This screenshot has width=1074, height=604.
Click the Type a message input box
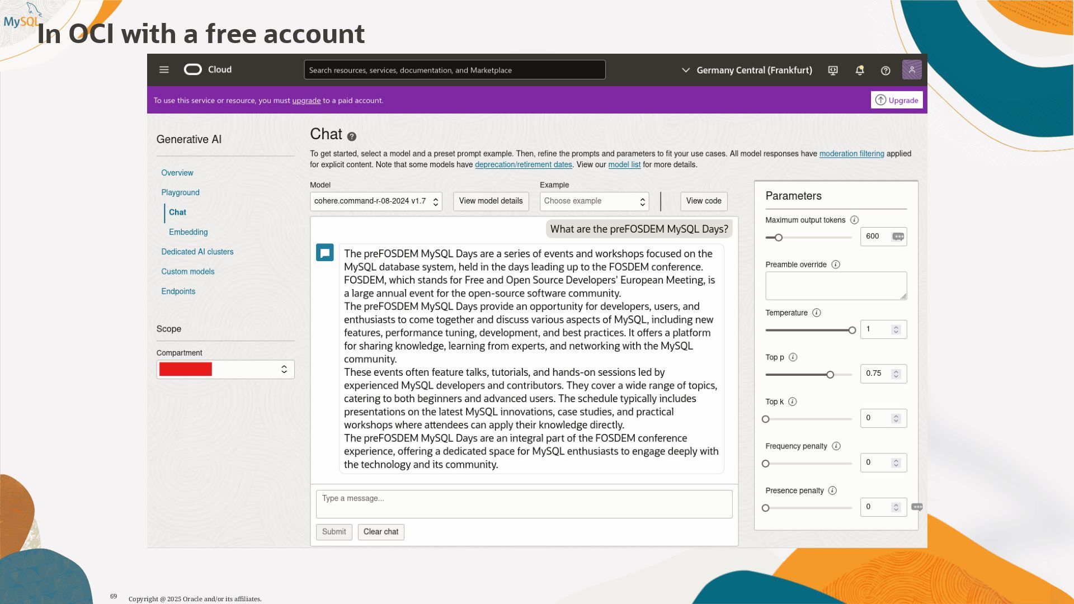[524, 504]
